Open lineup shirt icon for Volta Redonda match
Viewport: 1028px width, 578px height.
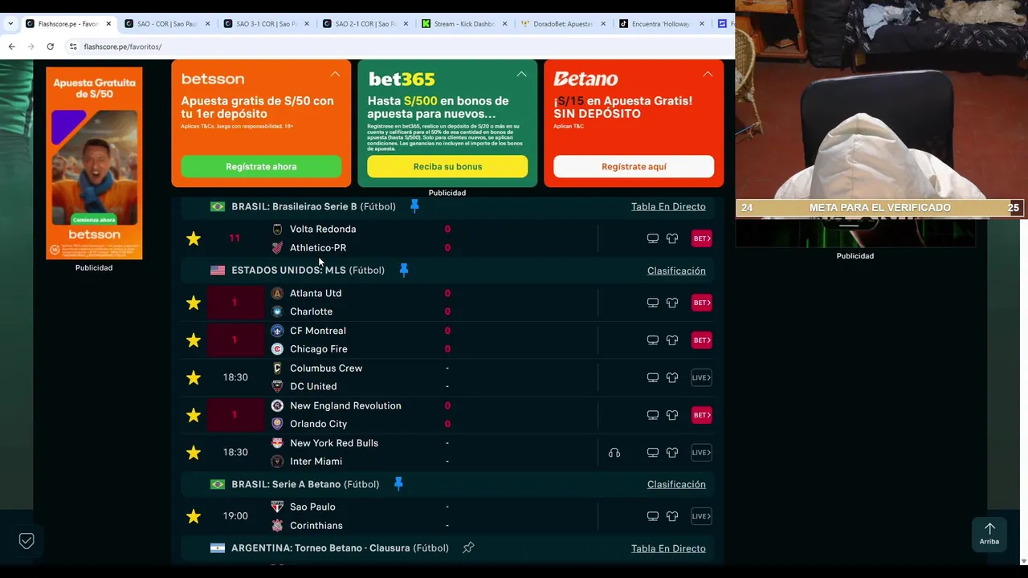(x=672, y=238)
